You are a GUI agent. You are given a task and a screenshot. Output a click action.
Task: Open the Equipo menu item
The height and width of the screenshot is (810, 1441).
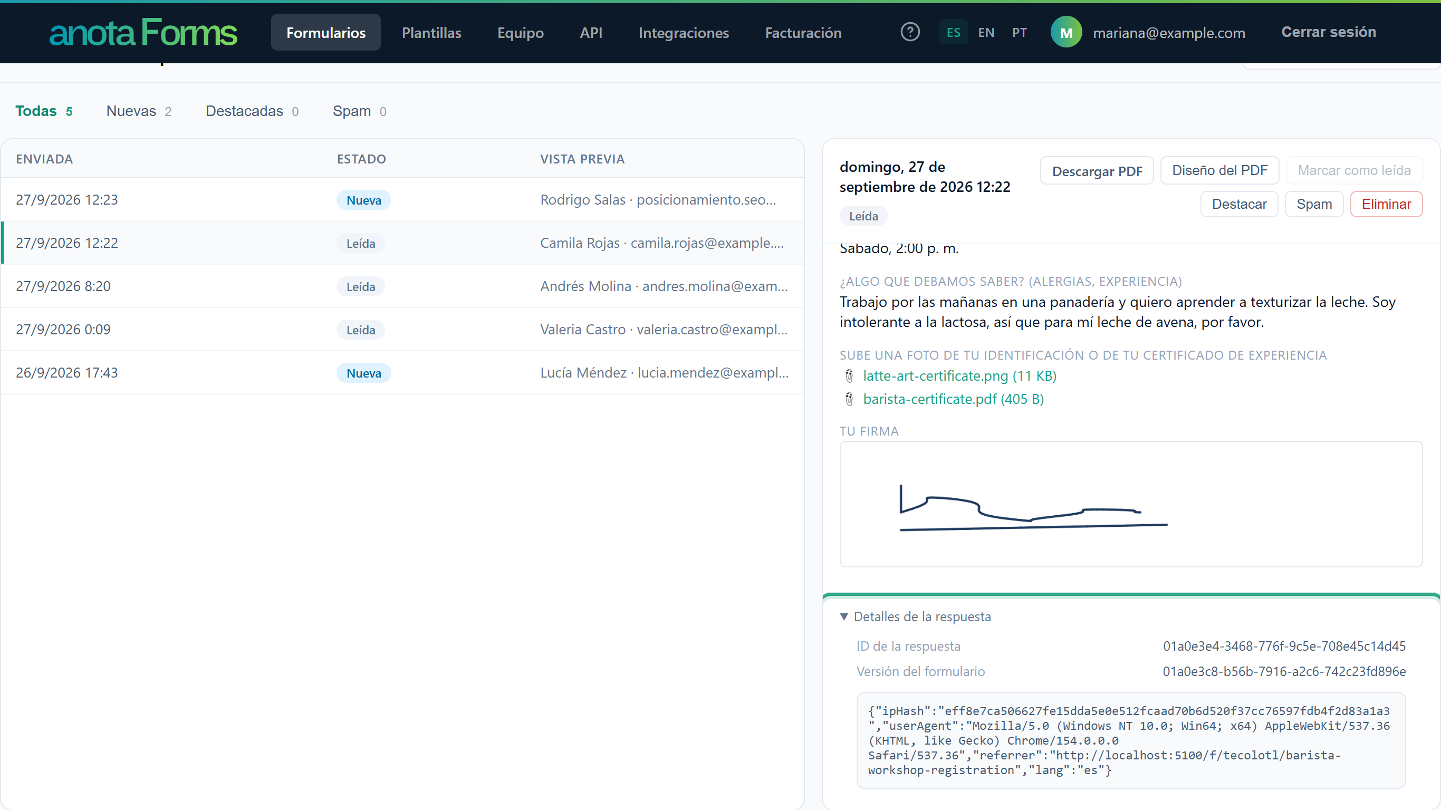click(x=520, y=33)
